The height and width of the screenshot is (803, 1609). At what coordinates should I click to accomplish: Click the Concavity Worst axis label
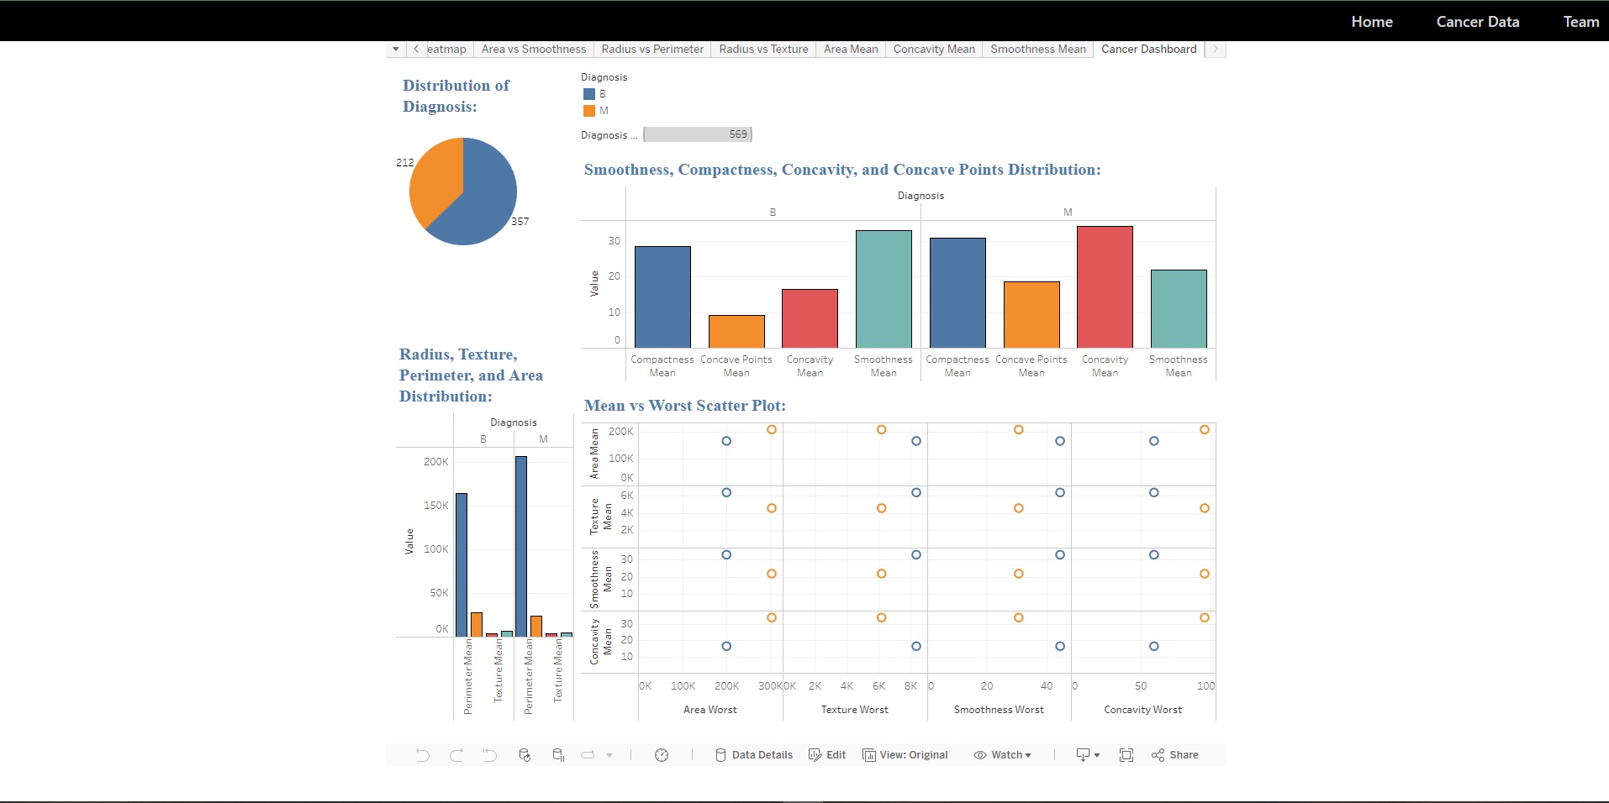1143,710
